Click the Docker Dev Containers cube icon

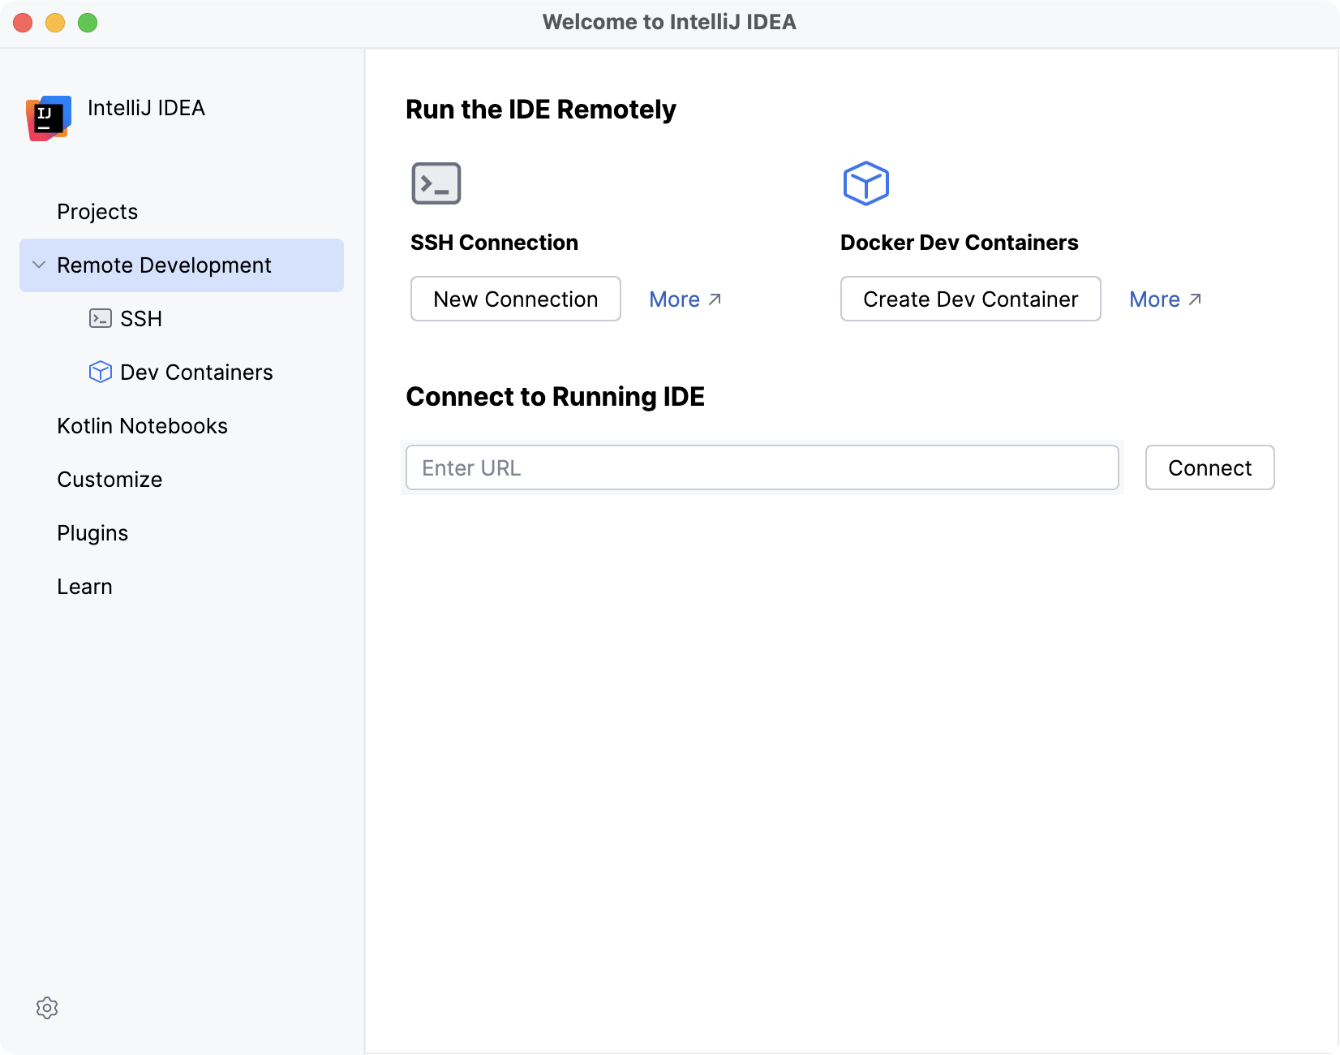pos(866,183)
